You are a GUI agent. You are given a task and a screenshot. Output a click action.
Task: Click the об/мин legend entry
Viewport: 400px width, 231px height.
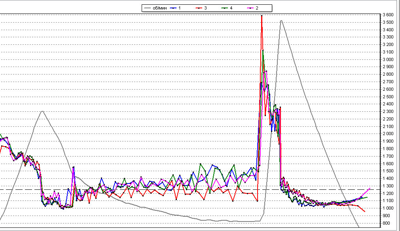coord(155,8)
